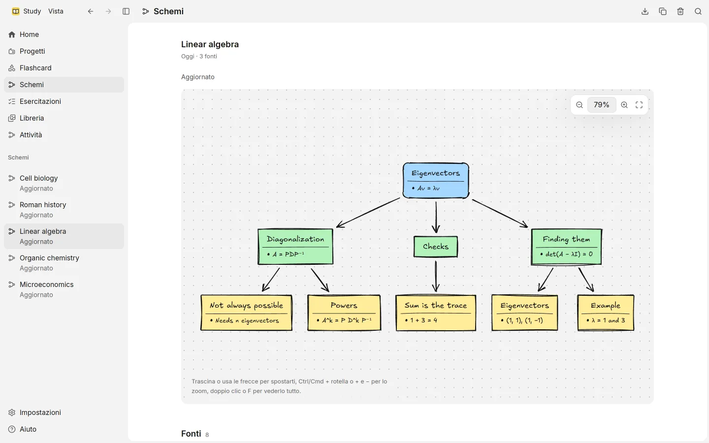Enter fullscreen diagram view

tap(639, 105)
